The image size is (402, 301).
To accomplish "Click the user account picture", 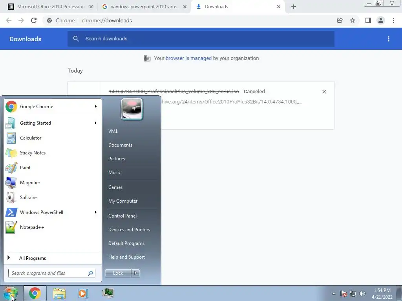I will click(132, 109).
